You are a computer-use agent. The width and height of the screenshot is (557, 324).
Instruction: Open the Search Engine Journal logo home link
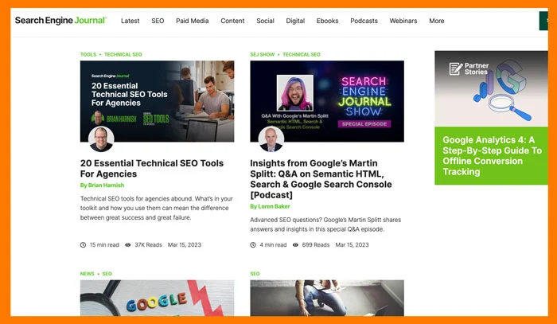coord(60,21)
